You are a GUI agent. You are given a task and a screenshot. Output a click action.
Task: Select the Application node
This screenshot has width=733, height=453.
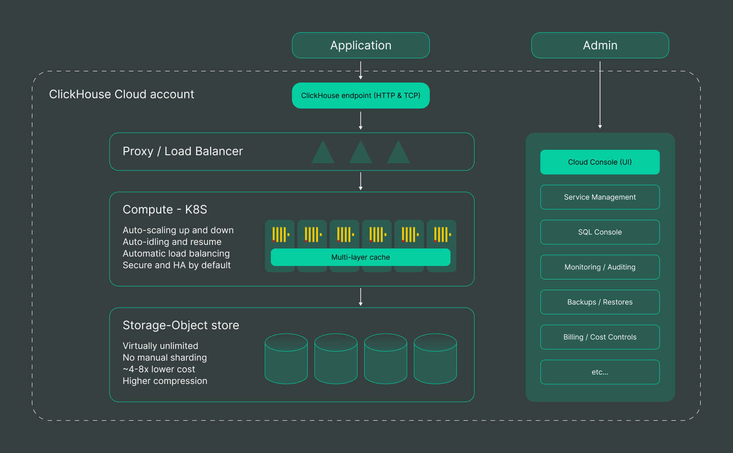360,45
